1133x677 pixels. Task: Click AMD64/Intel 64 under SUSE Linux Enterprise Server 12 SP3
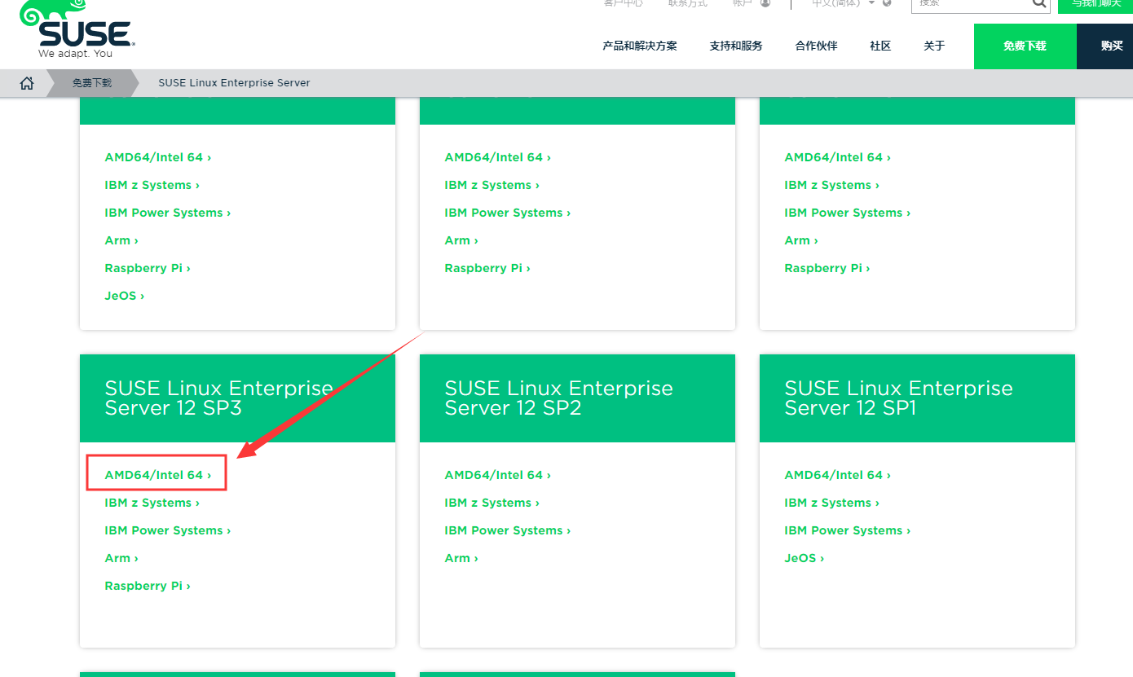coord(156,474)
